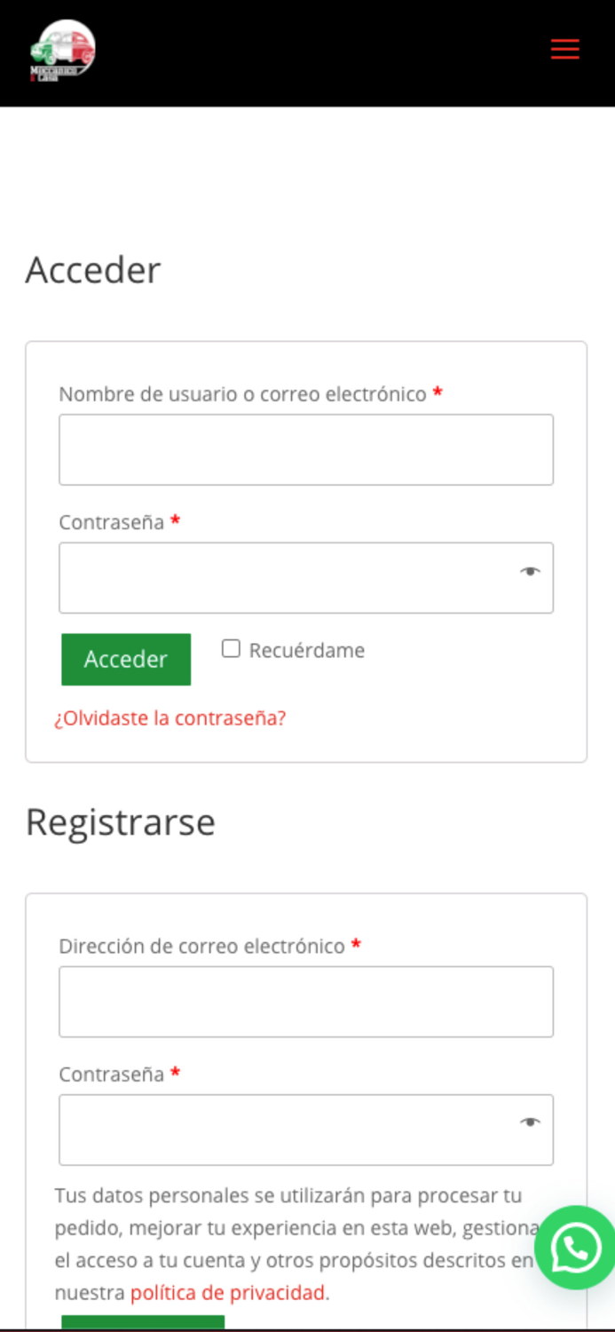Viewport: 615px width, 1332px height.
Task: Click the Mecánica a Casa site logo
Action: pyautogui.click(x=64, y=51)
